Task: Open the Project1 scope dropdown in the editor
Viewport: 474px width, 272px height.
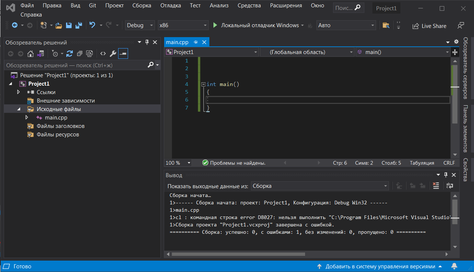Action: click(212, 52)
